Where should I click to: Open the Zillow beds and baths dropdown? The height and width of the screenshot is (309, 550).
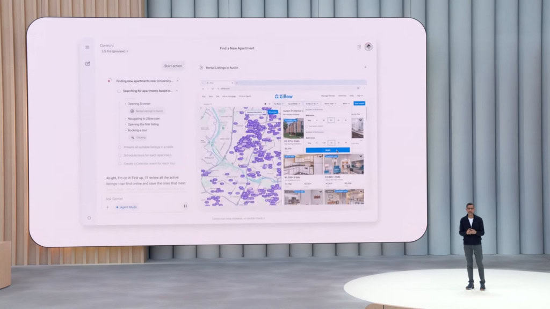point(312,104)
